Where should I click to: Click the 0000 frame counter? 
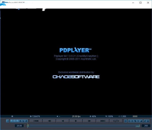pos(135,116)
